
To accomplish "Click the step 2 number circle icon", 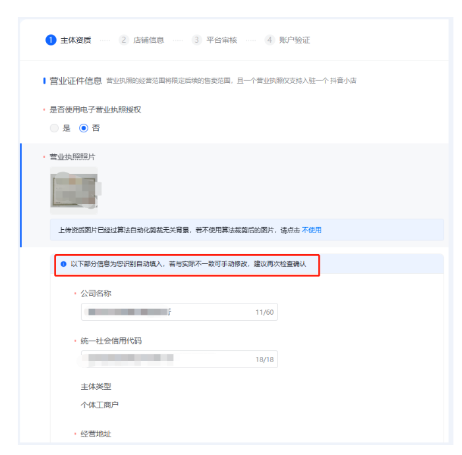I will point(124,40).
